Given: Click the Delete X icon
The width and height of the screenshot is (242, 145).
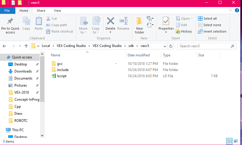Looking at the screenshot, I should click(110, 21).
